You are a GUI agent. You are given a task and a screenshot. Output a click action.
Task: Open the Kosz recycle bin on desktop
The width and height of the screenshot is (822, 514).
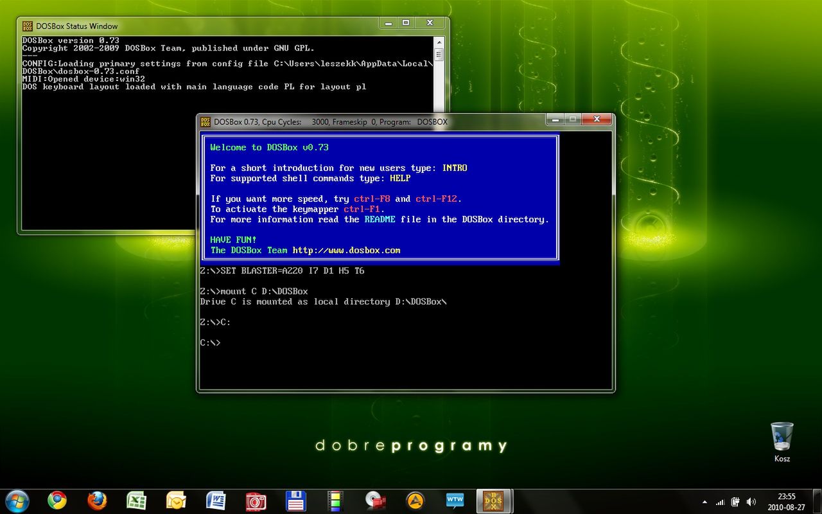click(x=782, y=442)
